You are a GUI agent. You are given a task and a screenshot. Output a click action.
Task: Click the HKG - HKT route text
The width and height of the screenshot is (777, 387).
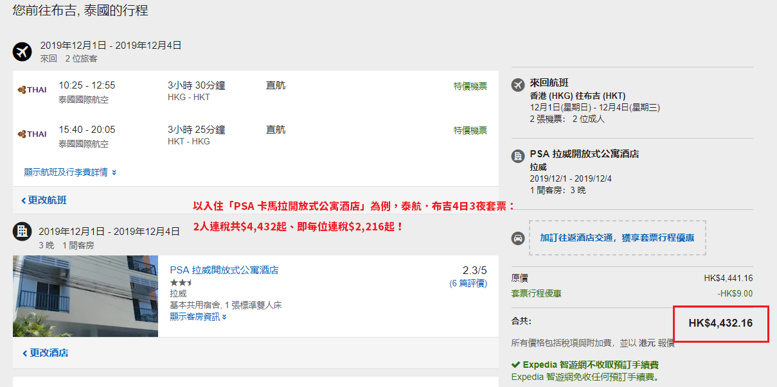(189, 98)
